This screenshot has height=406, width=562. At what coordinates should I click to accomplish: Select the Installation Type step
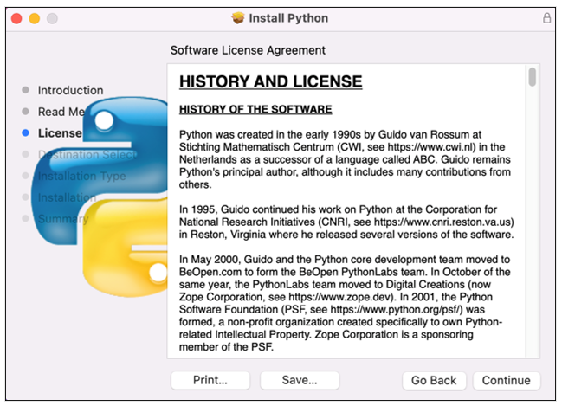[x=82, y=176]
